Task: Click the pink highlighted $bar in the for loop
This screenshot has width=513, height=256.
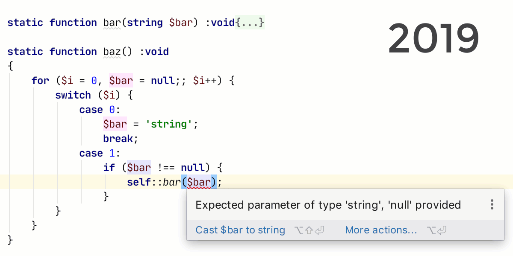Action: coord(120,80)
